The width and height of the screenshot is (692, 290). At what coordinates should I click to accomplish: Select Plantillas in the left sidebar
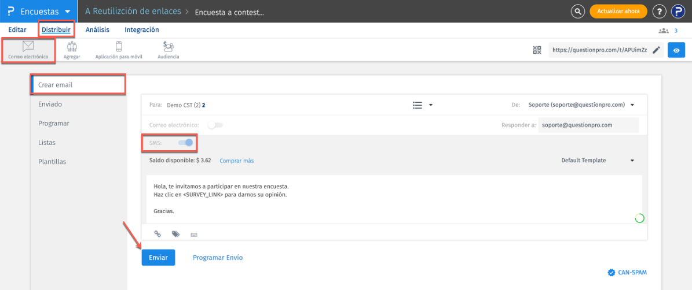coord(52,162)
